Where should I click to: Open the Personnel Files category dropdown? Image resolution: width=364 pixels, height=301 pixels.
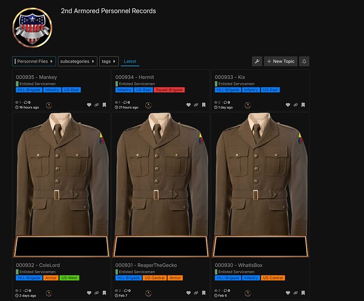[x=34, y=61]
